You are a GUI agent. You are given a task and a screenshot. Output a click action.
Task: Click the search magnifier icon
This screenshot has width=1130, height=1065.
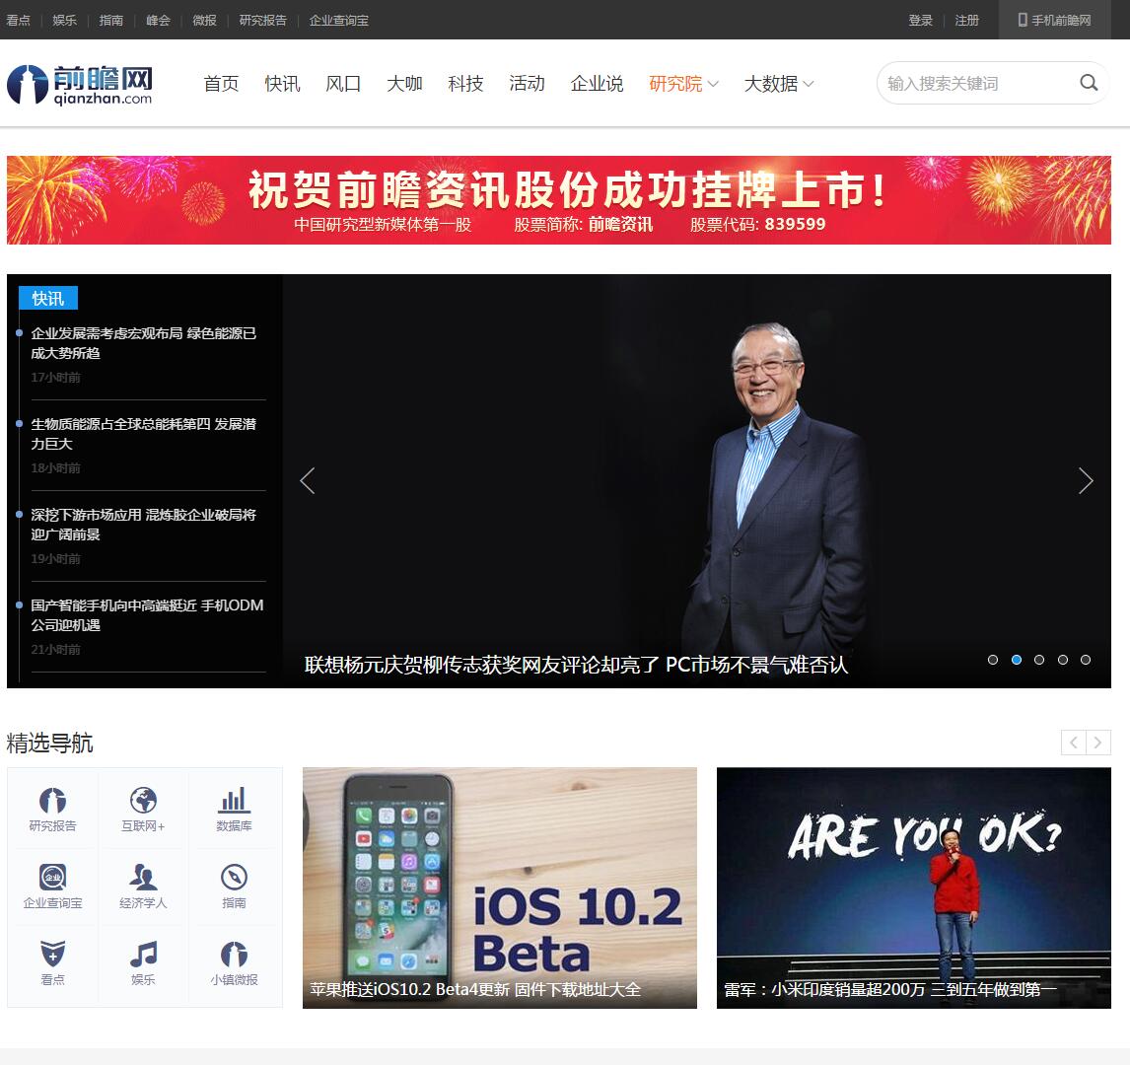pyautogui.click(x=1089, y=83)
